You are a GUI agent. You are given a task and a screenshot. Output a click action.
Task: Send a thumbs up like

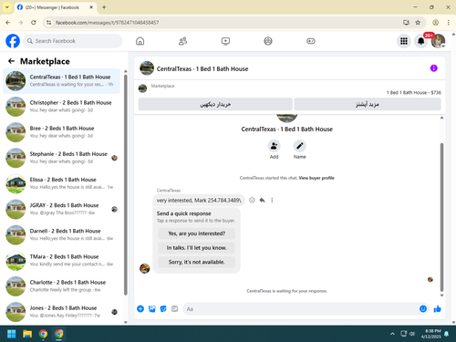(x=437, y=309)
